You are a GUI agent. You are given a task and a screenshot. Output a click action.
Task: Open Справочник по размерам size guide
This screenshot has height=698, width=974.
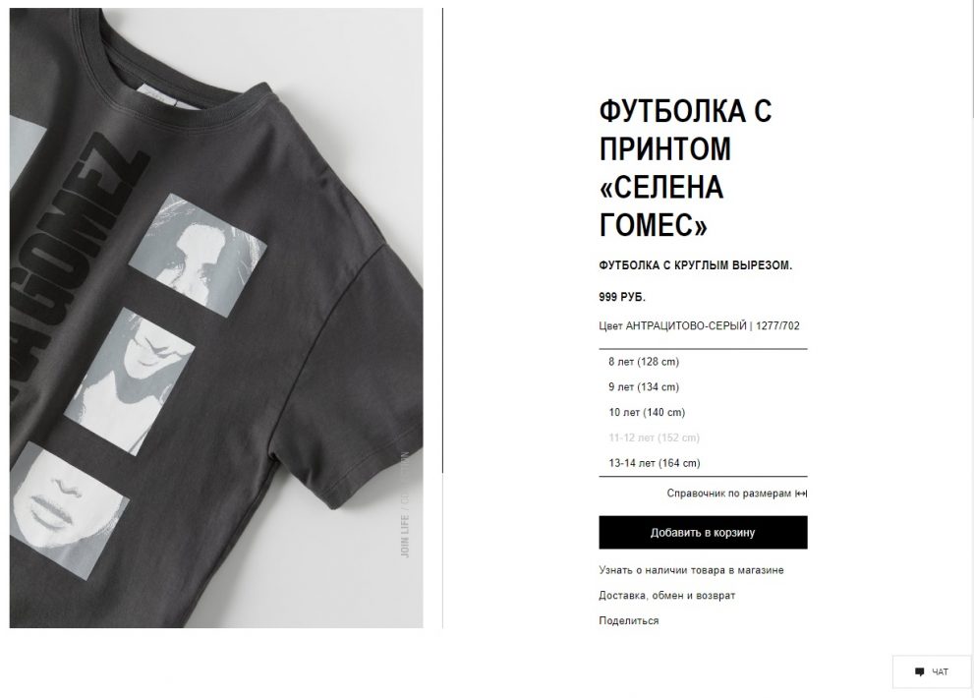[728, 494]
